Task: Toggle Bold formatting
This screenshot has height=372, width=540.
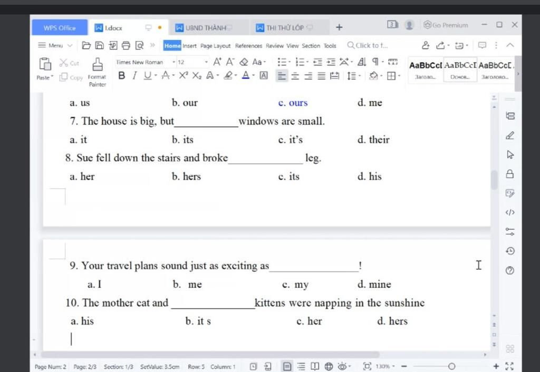Action: (x=122, y=75)
